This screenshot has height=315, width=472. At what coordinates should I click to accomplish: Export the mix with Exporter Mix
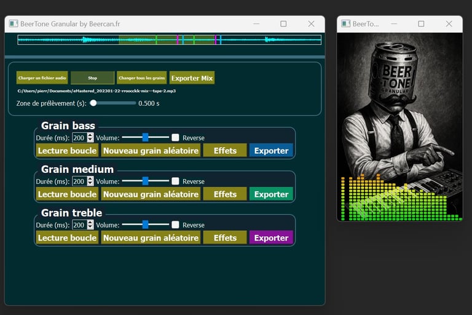click(192, 78)
